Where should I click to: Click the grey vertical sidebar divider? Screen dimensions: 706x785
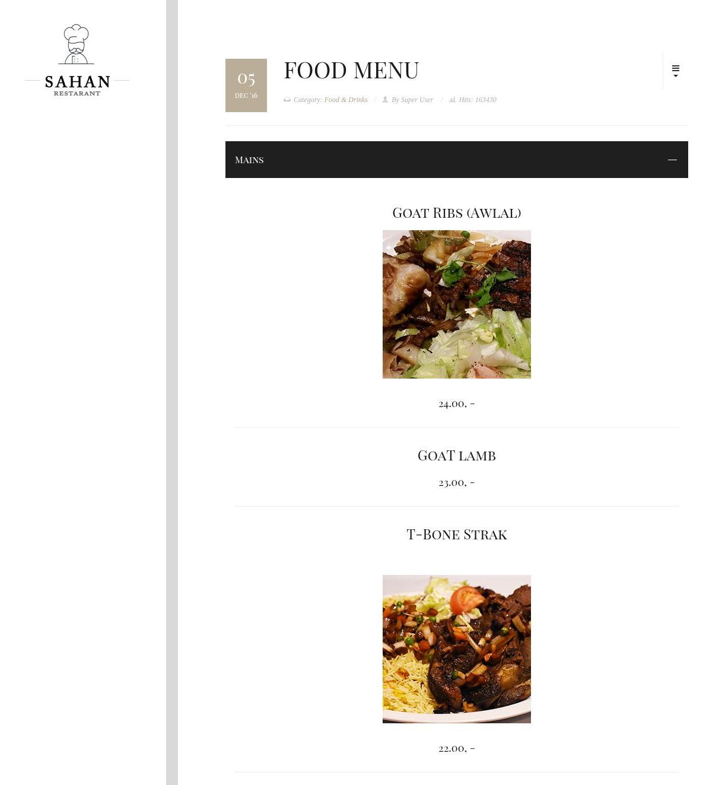pyautogui.click(x=172, y=392)
